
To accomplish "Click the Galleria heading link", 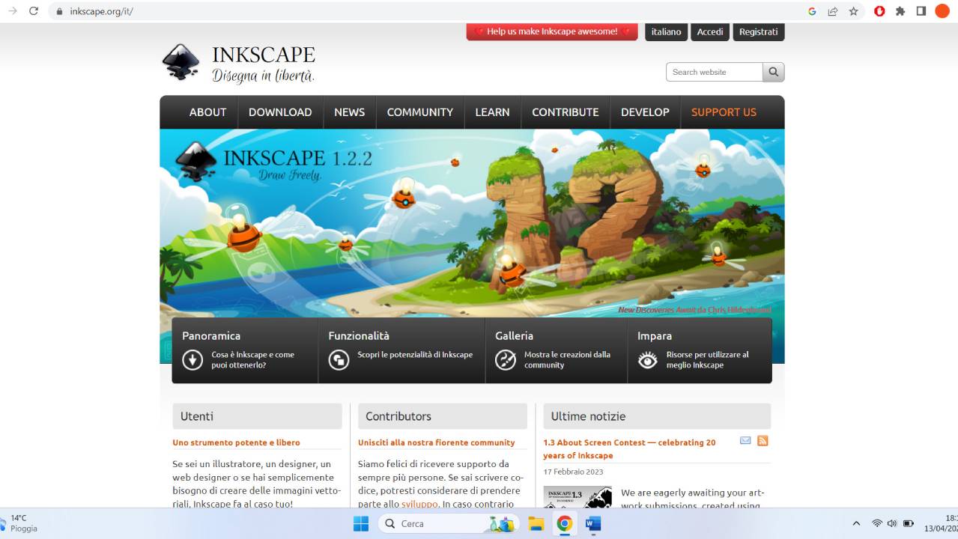I will tap(514, 336).
